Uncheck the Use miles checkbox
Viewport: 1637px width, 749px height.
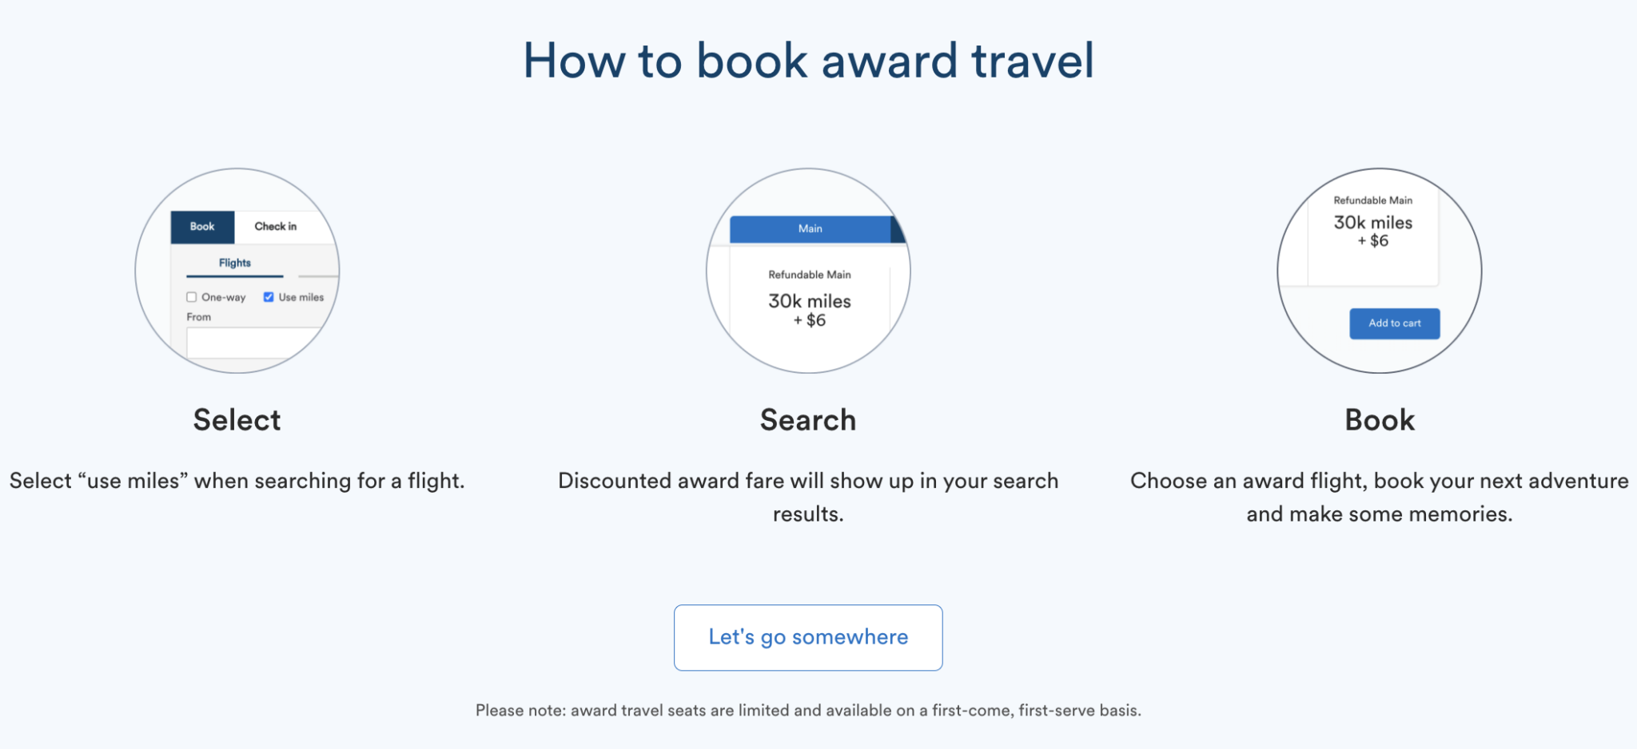tap(269, 297)
